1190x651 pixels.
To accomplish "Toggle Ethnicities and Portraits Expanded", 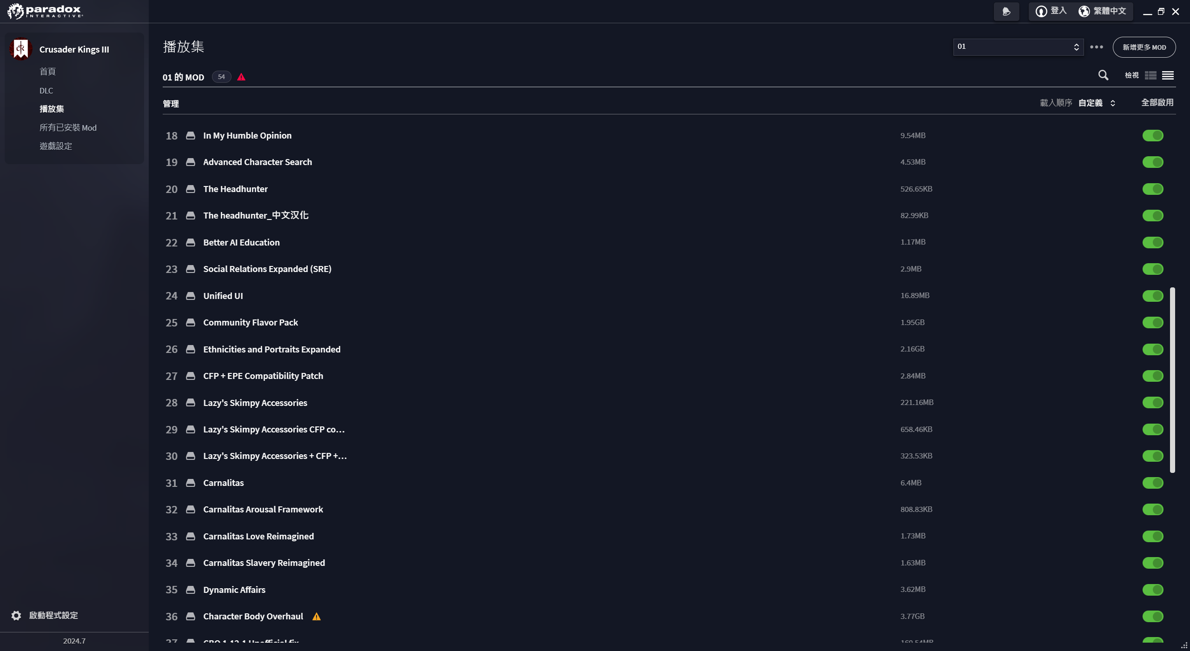I will click(1153, 350).
